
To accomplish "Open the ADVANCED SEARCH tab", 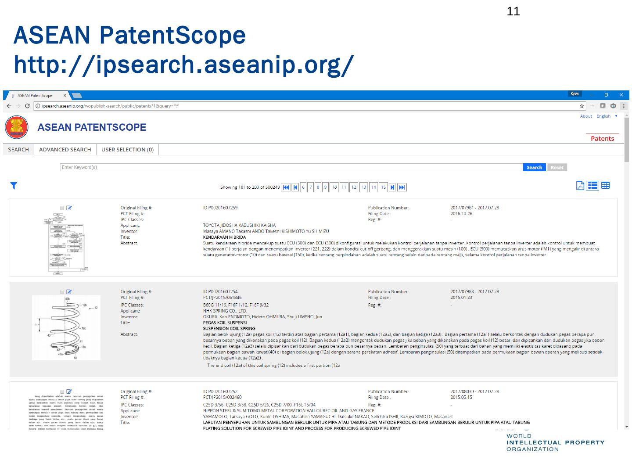I will tap(65, 150).
